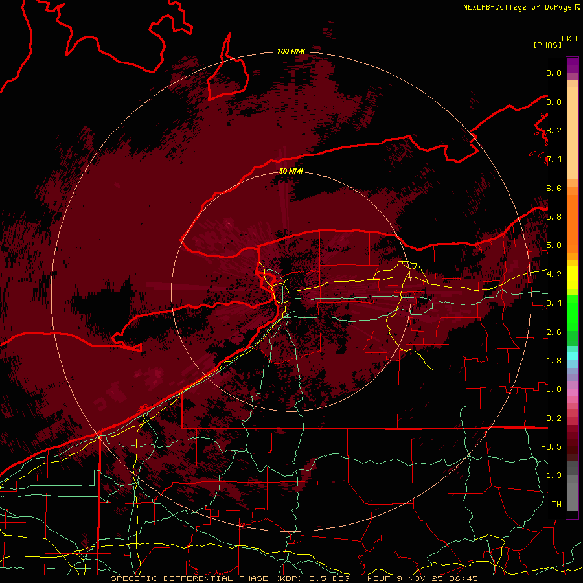The image size is (583, 583).
Task: Click the 5.0 scale value
Action: point(554,246)
